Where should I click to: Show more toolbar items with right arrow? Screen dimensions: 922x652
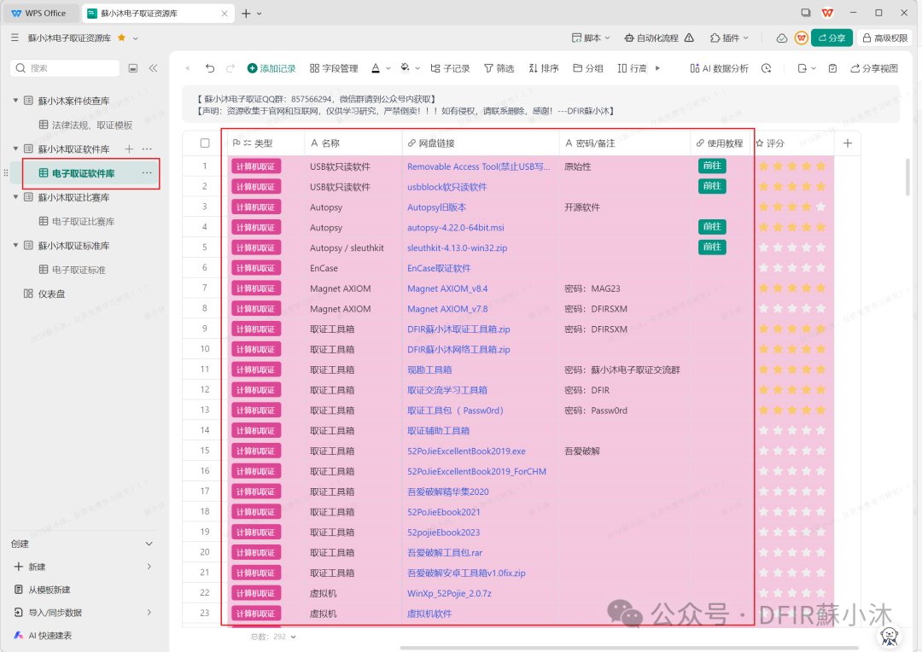657,68
